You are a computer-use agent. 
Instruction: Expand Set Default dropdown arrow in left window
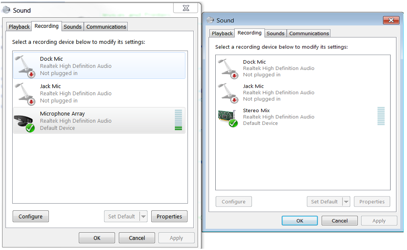coord(144,216)
